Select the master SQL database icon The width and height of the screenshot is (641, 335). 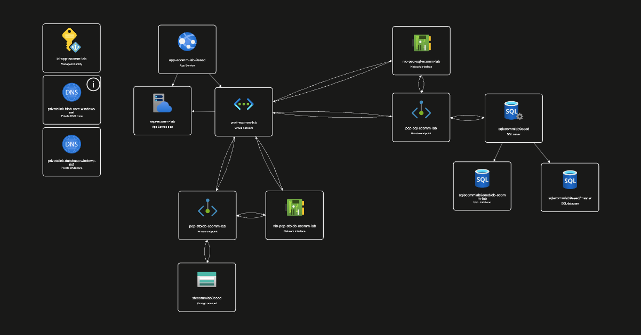(x=570, y=180)
